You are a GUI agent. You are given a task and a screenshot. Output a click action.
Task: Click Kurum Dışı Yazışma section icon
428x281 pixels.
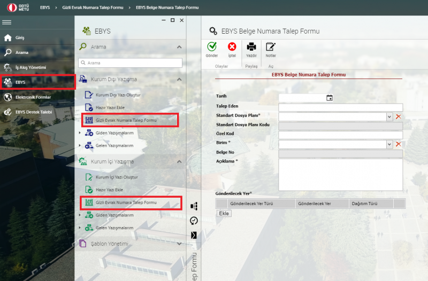83,79
